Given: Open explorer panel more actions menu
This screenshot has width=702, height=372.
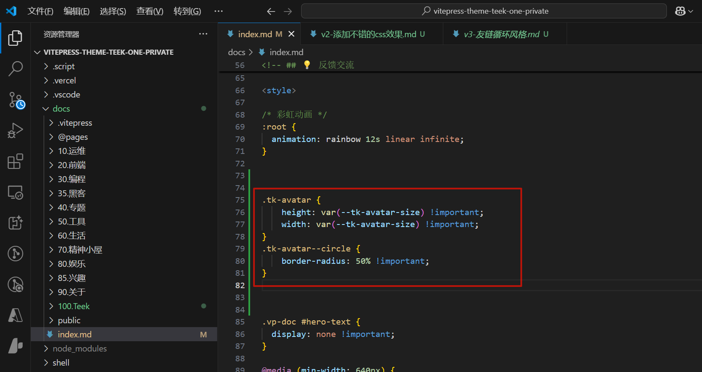Looking at the screenshot, I should click(x=203, y=34).
